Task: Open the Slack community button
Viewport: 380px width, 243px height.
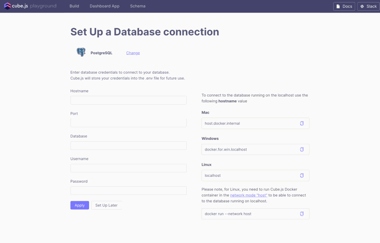Action: tap(368, 6)
